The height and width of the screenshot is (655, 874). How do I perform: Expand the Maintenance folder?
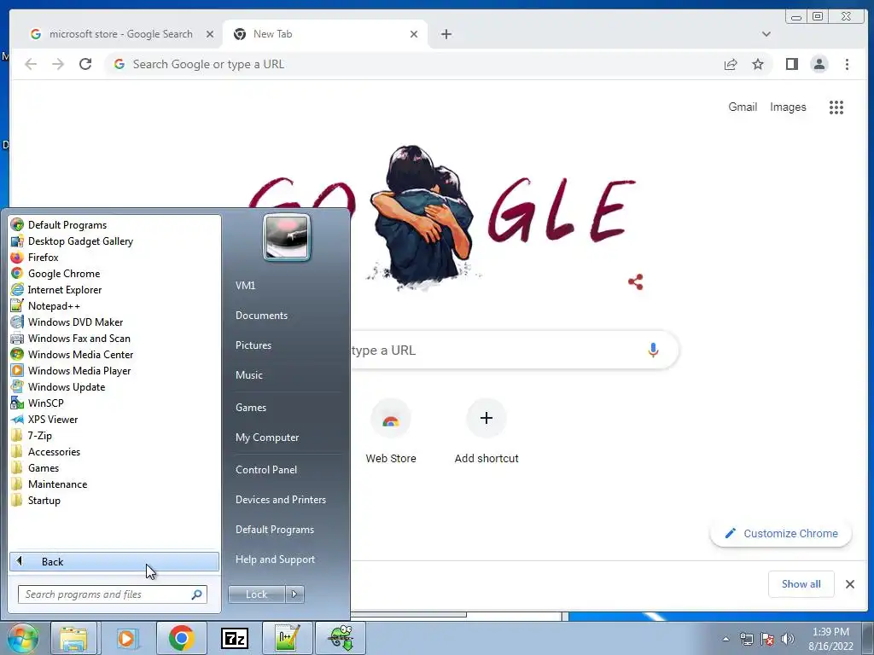[x=49, y=484]
